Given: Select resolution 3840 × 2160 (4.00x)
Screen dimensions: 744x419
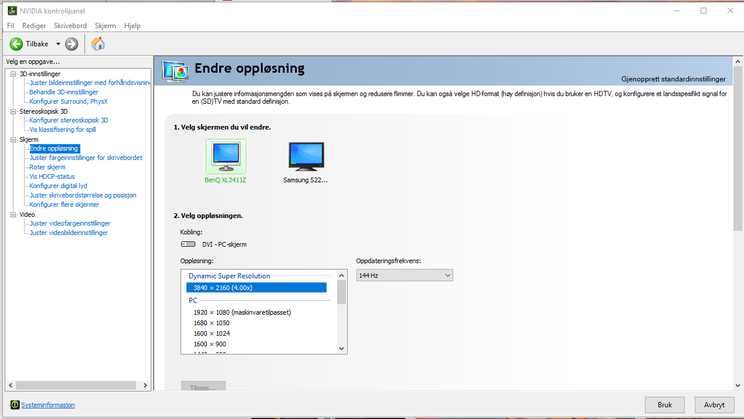Looking at the screenshot, I should (256, 288).
